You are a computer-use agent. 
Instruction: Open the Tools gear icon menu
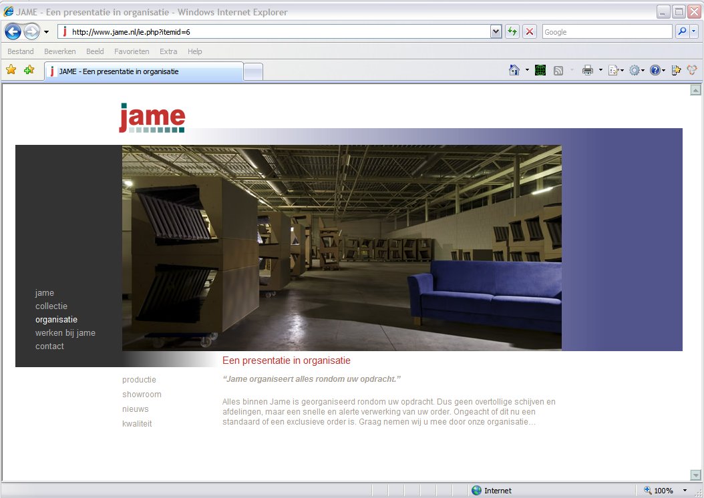tap(634, 70)
